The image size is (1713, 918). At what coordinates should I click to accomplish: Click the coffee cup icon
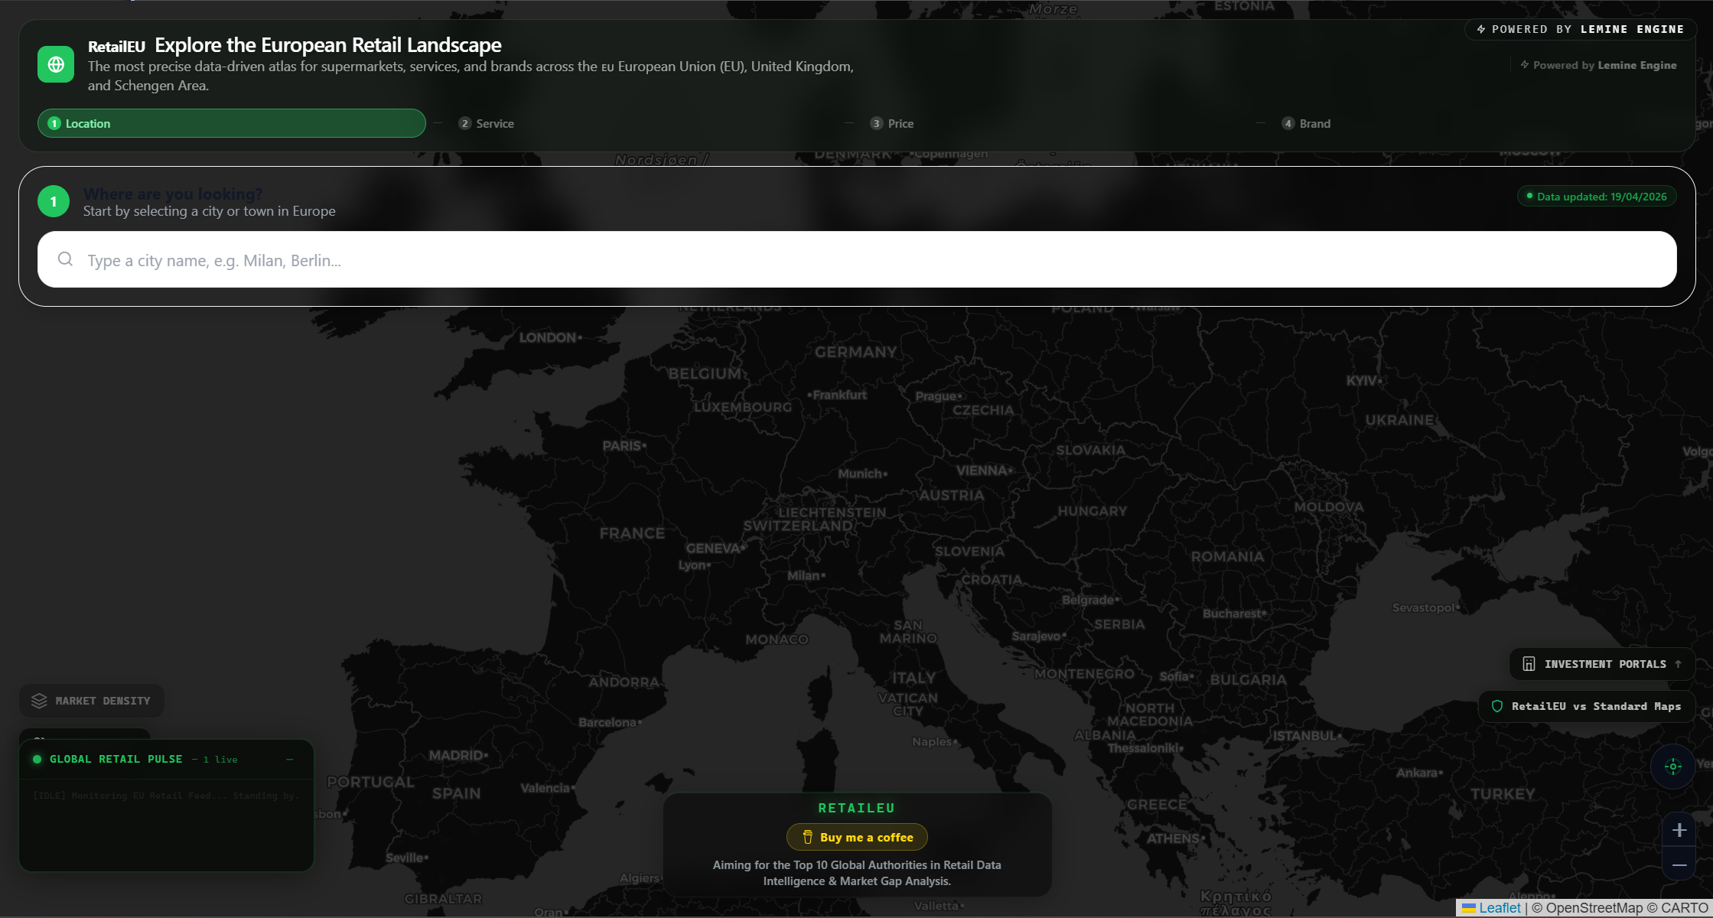click(x=807, y=837)
